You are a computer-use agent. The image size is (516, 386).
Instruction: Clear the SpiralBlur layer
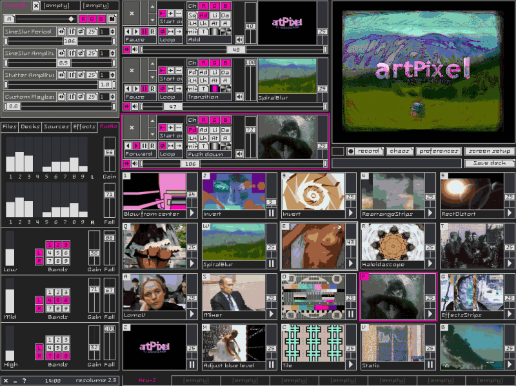(x=132, y=70)
